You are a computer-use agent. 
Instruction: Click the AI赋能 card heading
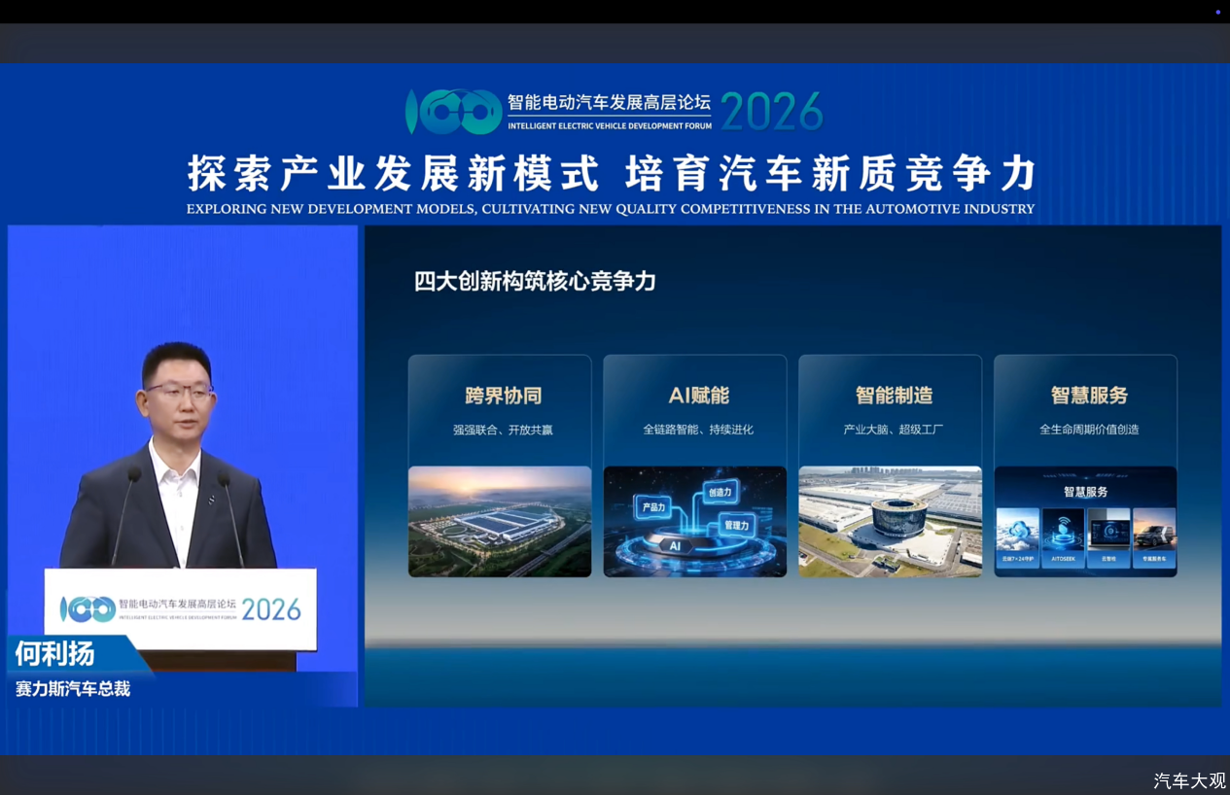click(698, 396)
